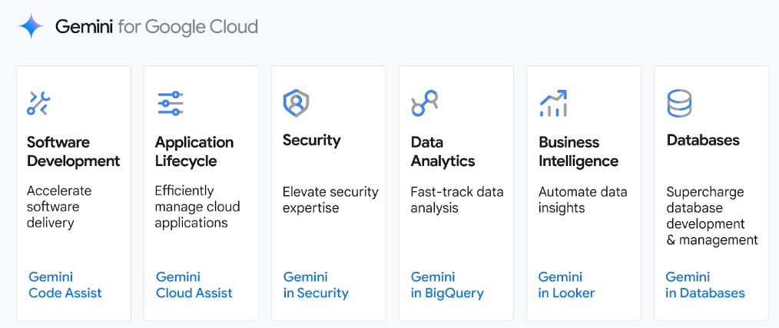Click the Databases card heading
The height and width of the screenshot is (328, 779).
click(x=703, y=140)
